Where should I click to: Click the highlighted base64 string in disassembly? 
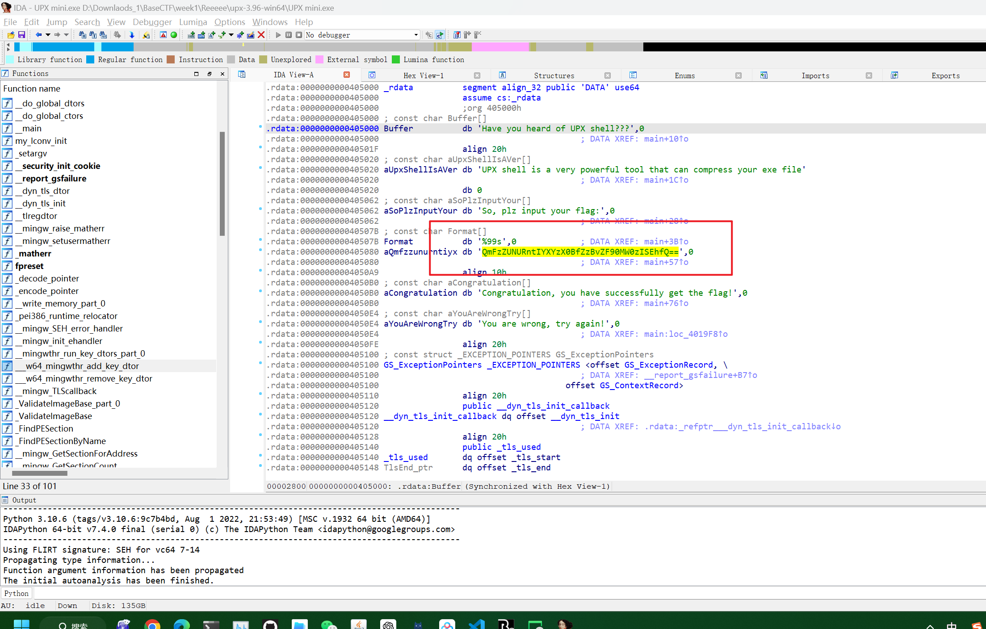(580, 252)
